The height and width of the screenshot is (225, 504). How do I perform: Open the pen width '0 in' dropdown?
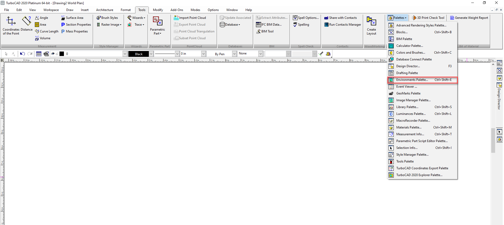pos(204,54)
